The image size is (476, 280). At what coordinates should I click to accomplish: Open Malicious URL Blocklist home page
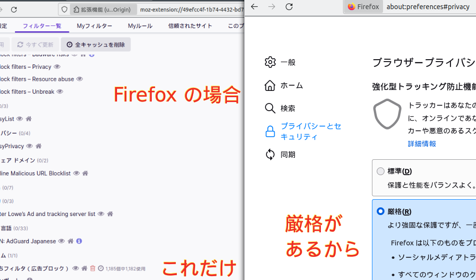click(x=85, y=173)
